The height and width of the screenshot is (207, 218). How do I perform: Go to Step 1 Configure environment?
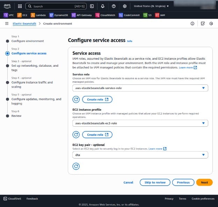[28, 41]
